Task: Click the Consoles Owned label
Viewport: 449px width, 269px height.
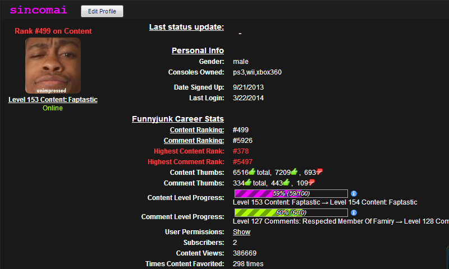Action: [196, 72]
